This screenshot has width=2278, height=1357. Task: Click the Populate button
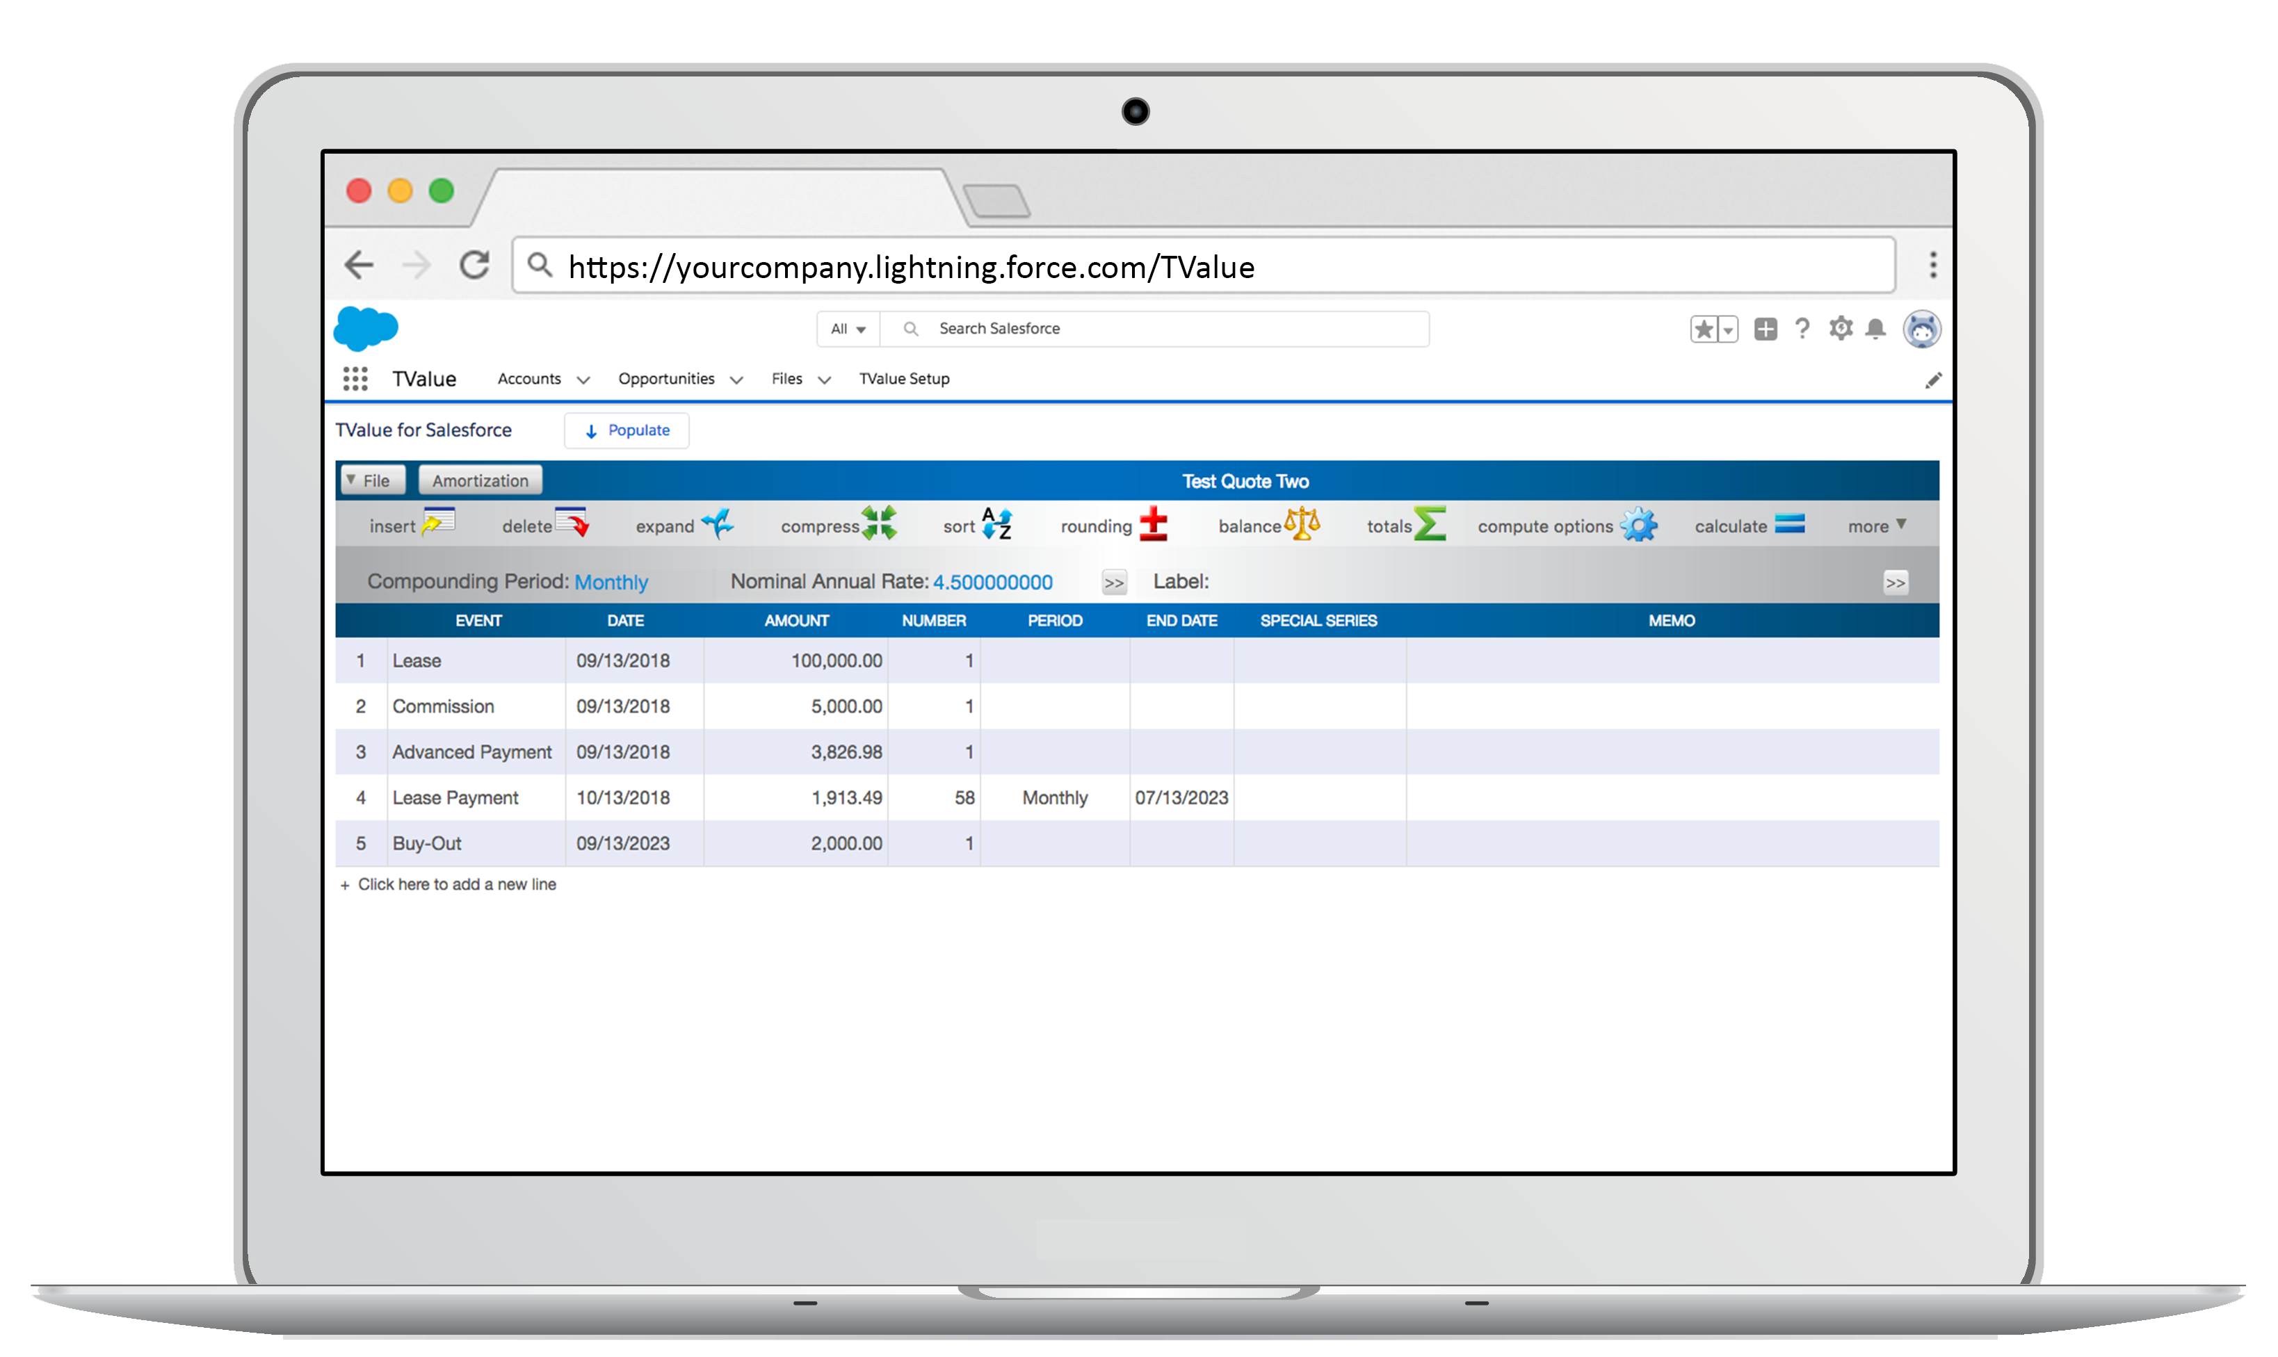(627, 431)
